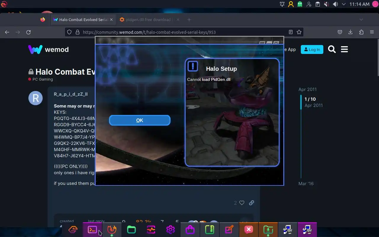Click the highlighted purple setup installer icon
379x237 pixels.
(x=307, y=230)
